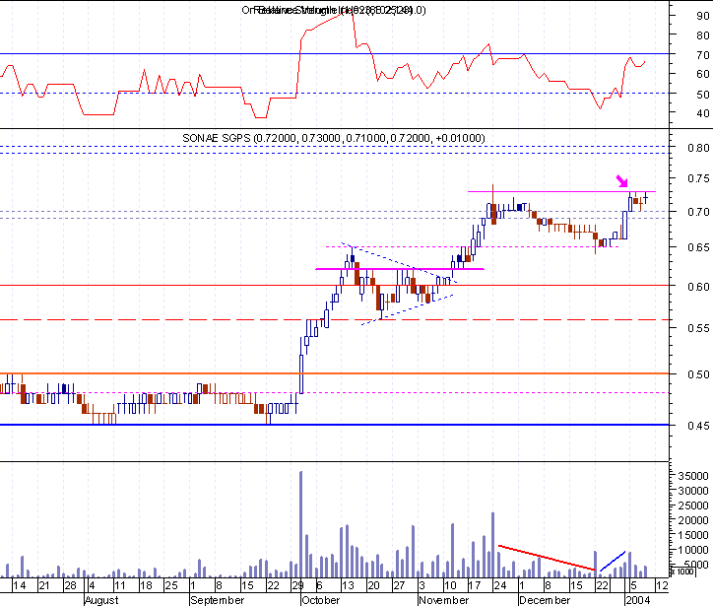Click the 30000 volume axis label
713x606 pixels.
point(692,491)
